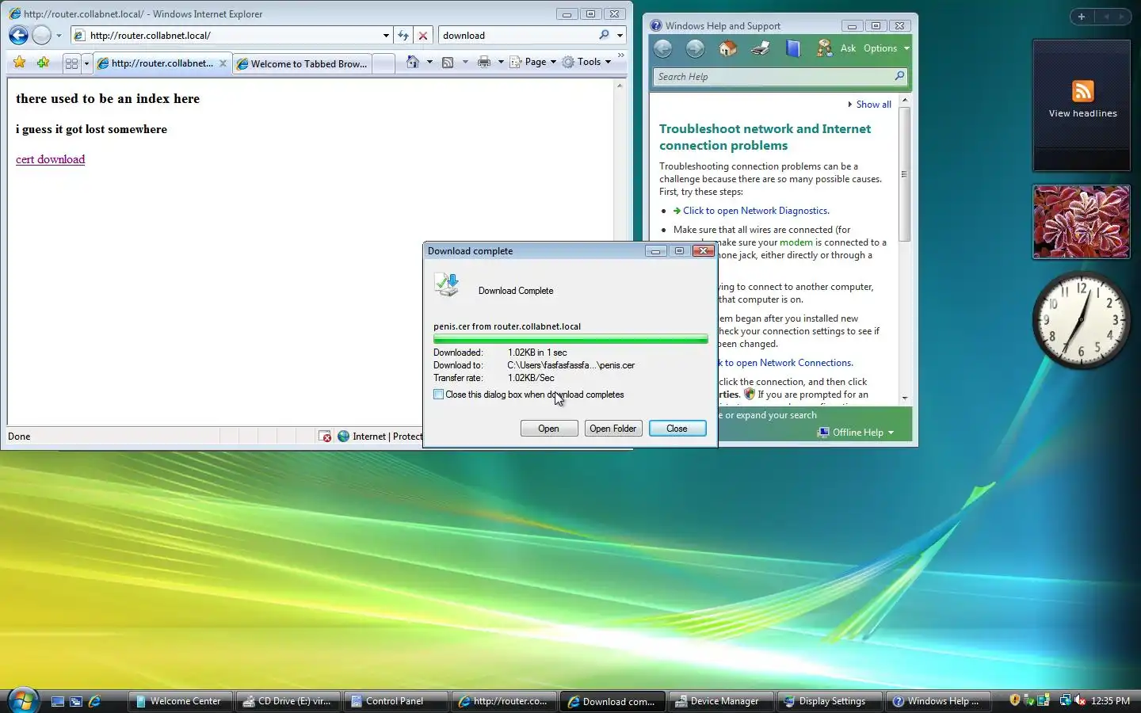Click the popup blocked status bar icon
This screenshot has width=1141, height=713.
point(325,437)
